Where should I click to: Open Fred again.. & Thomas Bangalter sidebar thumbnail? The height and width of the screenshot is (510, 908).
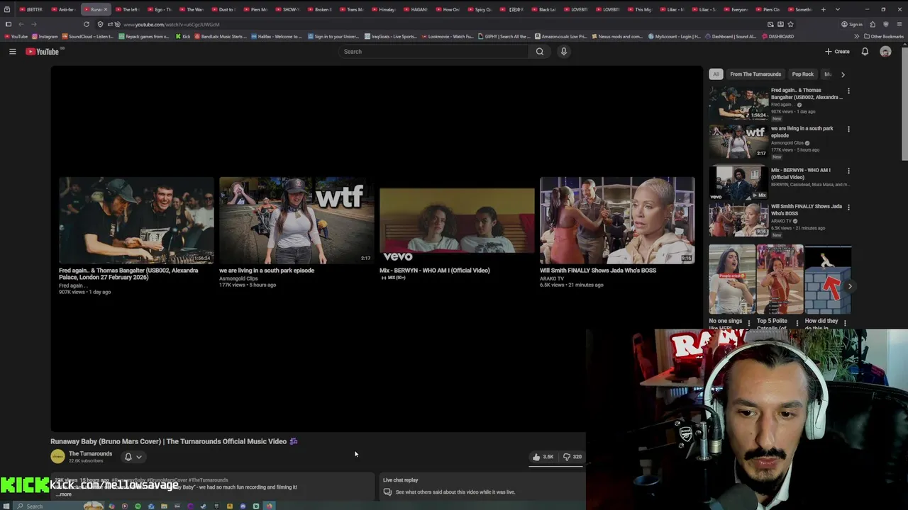click(738, 104)
